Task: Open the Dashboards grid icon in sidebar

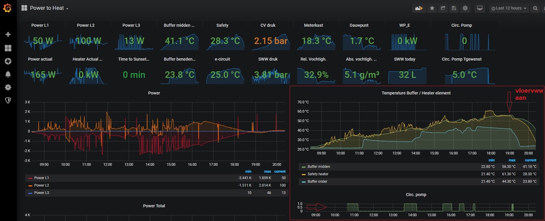Action: click(x=8, y=48)
